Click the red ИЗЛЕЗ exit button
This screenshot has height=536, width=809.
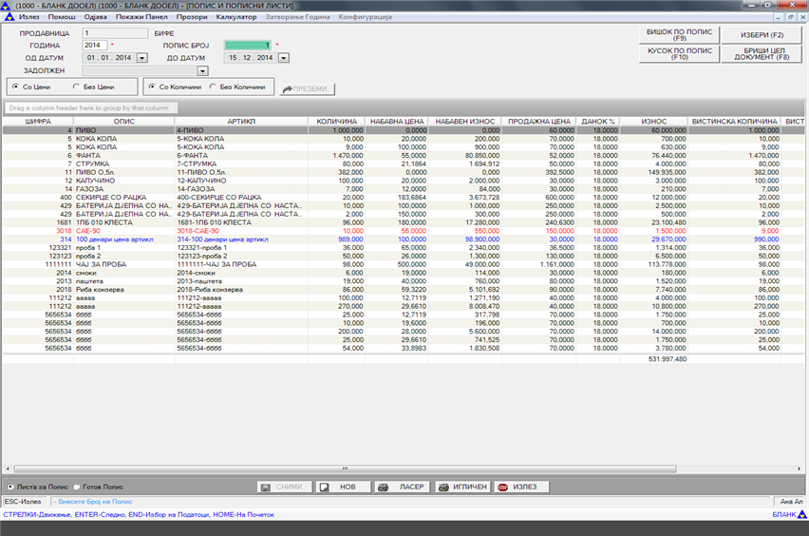pos(522,487)
